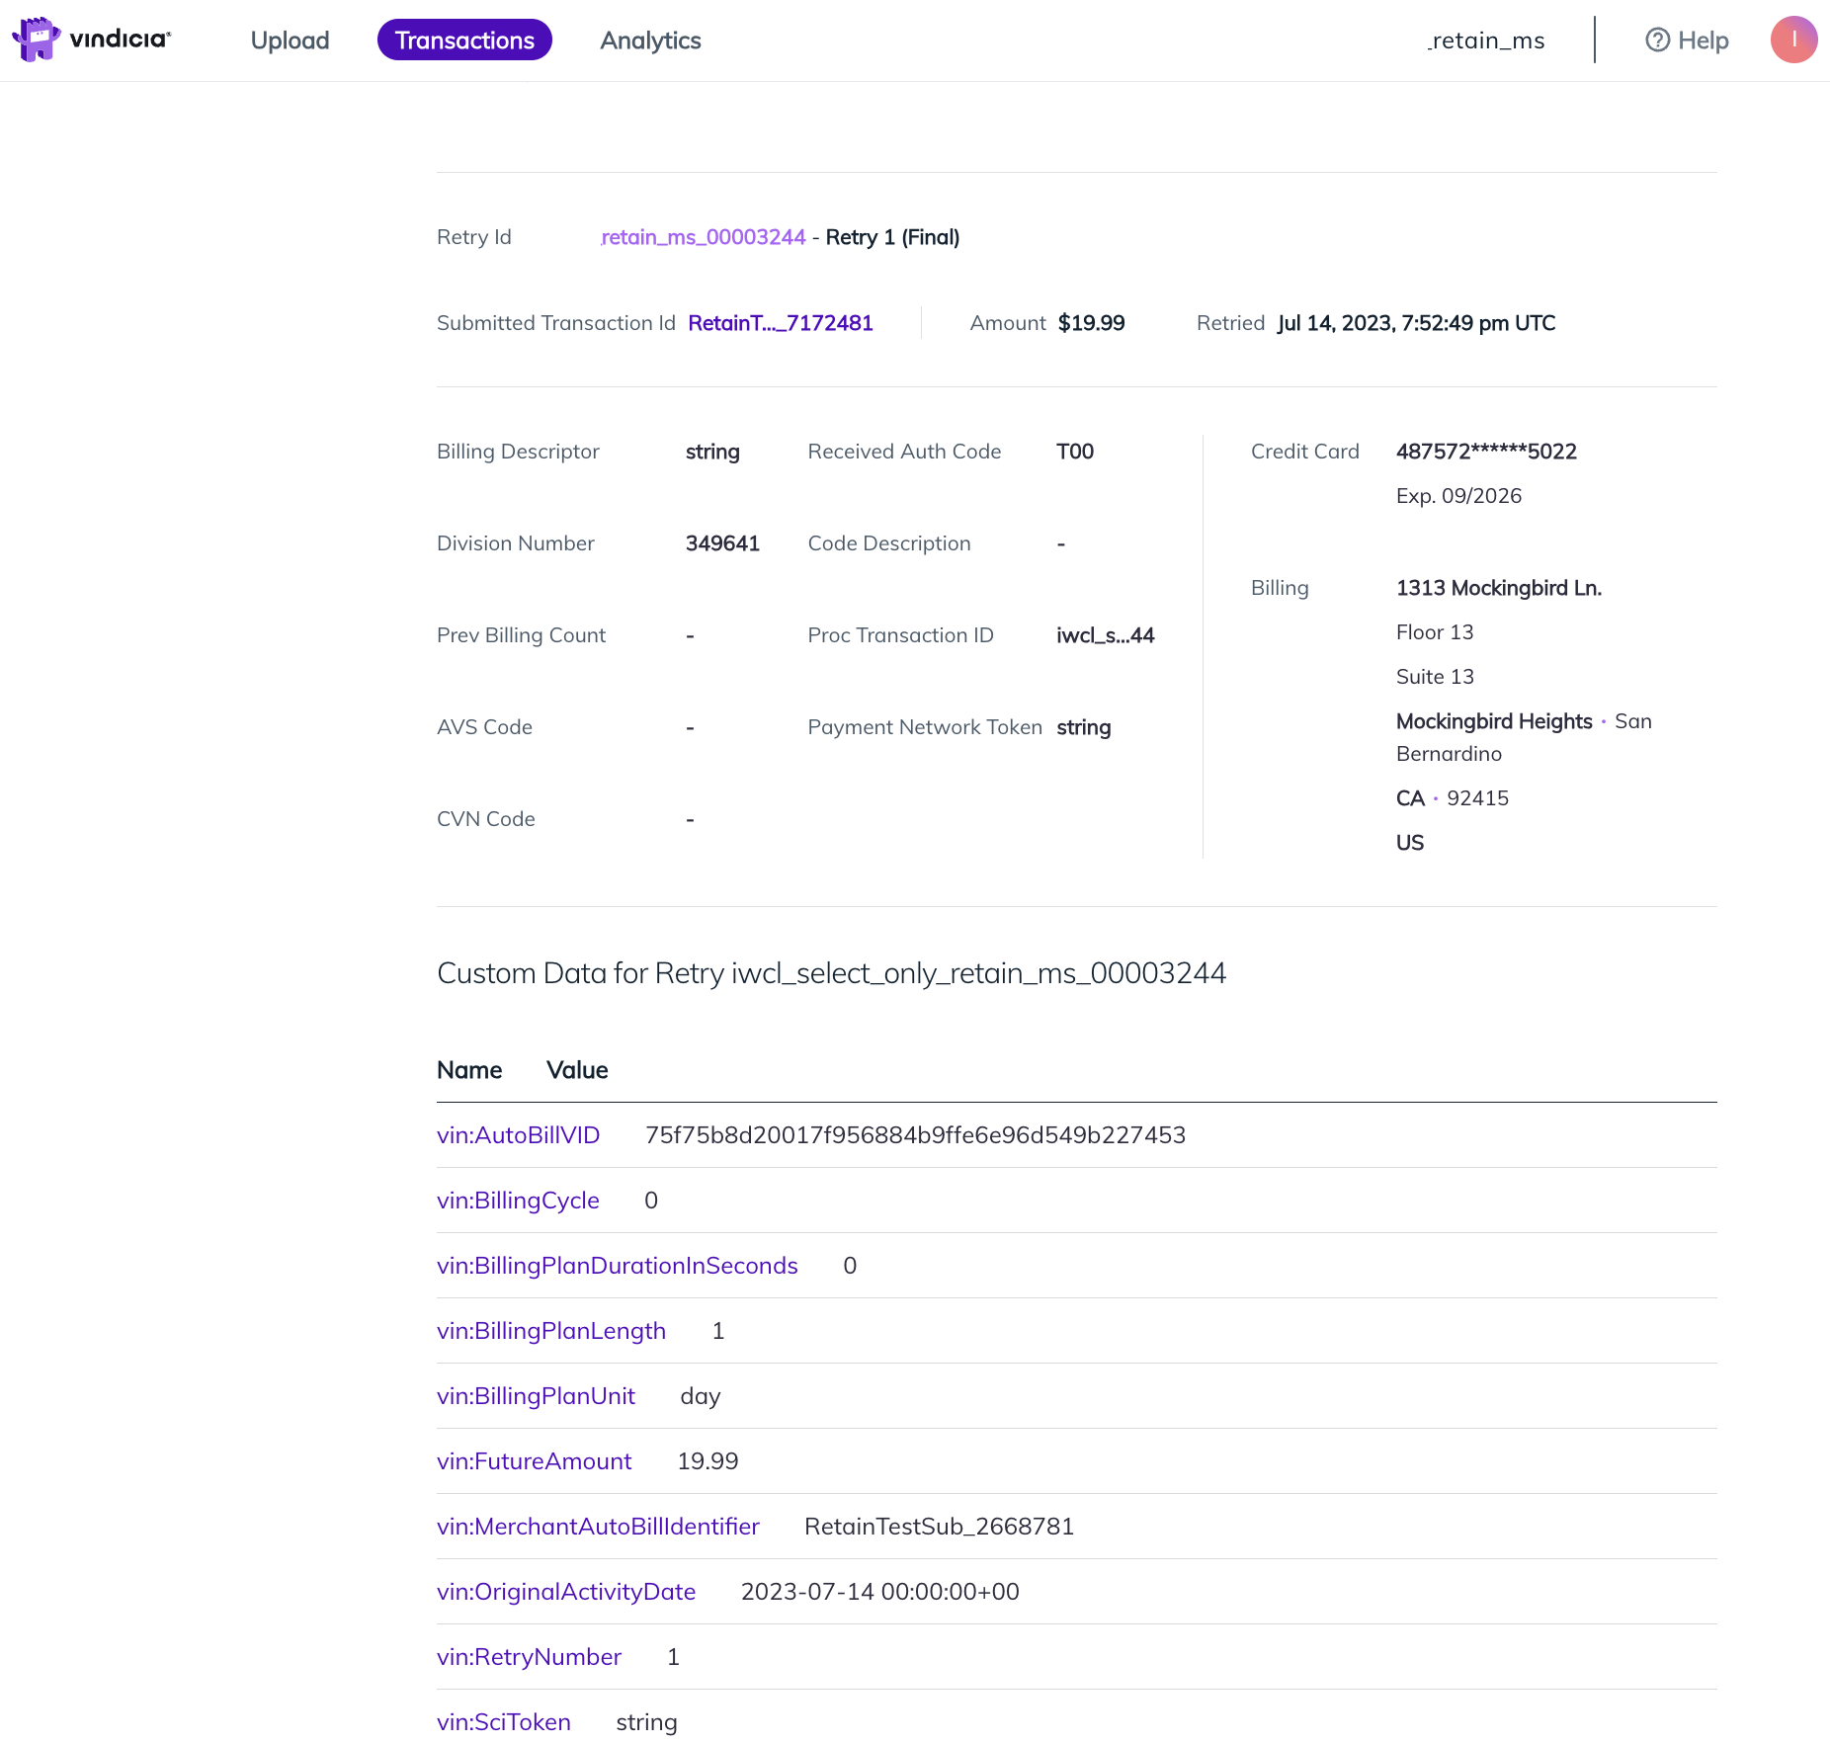Click the FutureAmount value 19.99
The height and width of the screenshot is (1743, 1830).
pyautogui.click(x=707, y=1461)
